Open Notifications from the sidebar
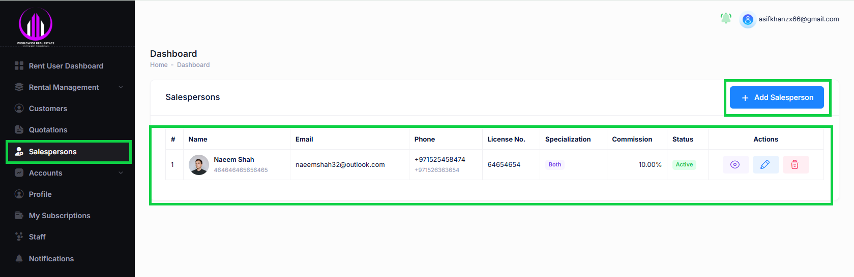This screenshot has height=277, width=854. [x=51, y=259]
